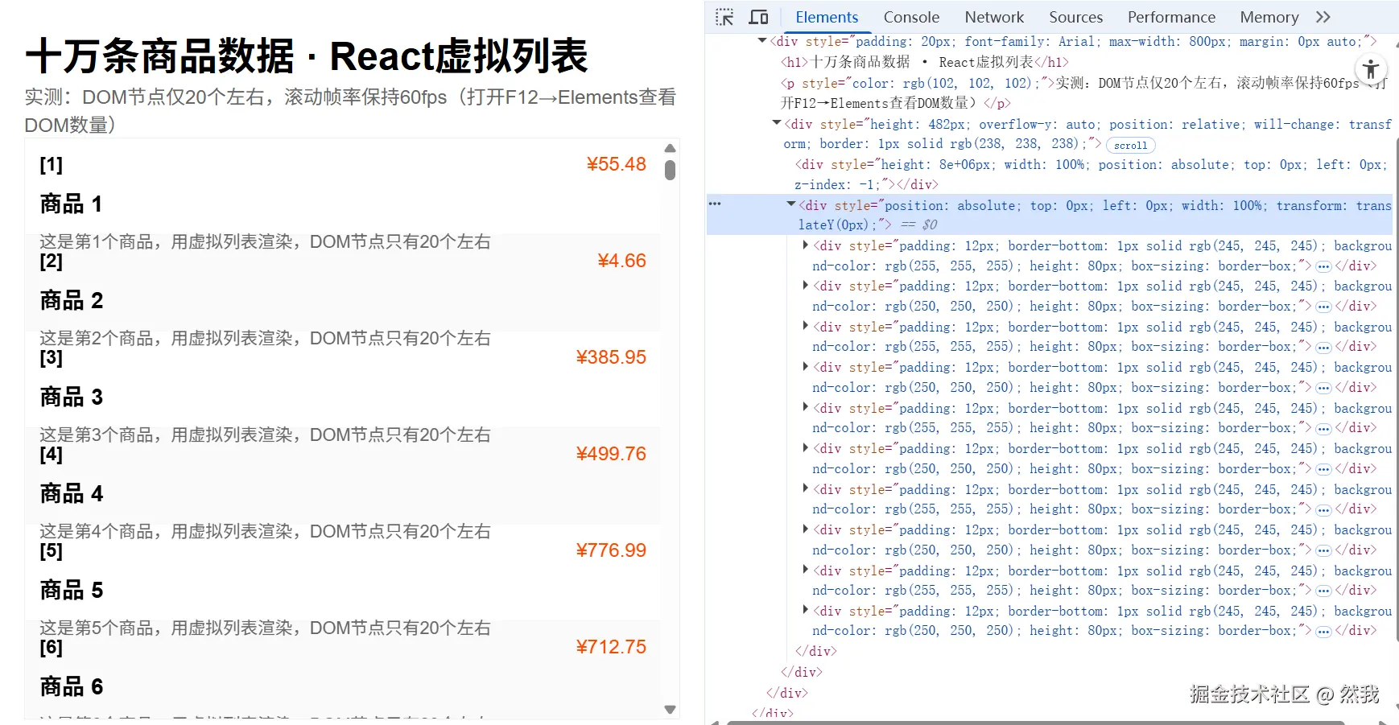
Task: Click the description 这是第5个商品
Action: click(265, 628)
